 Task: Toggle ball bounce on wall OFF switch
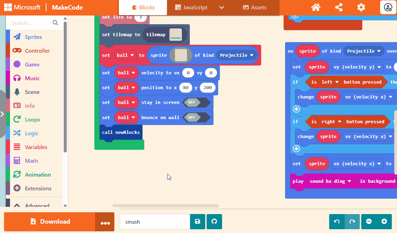196,118
